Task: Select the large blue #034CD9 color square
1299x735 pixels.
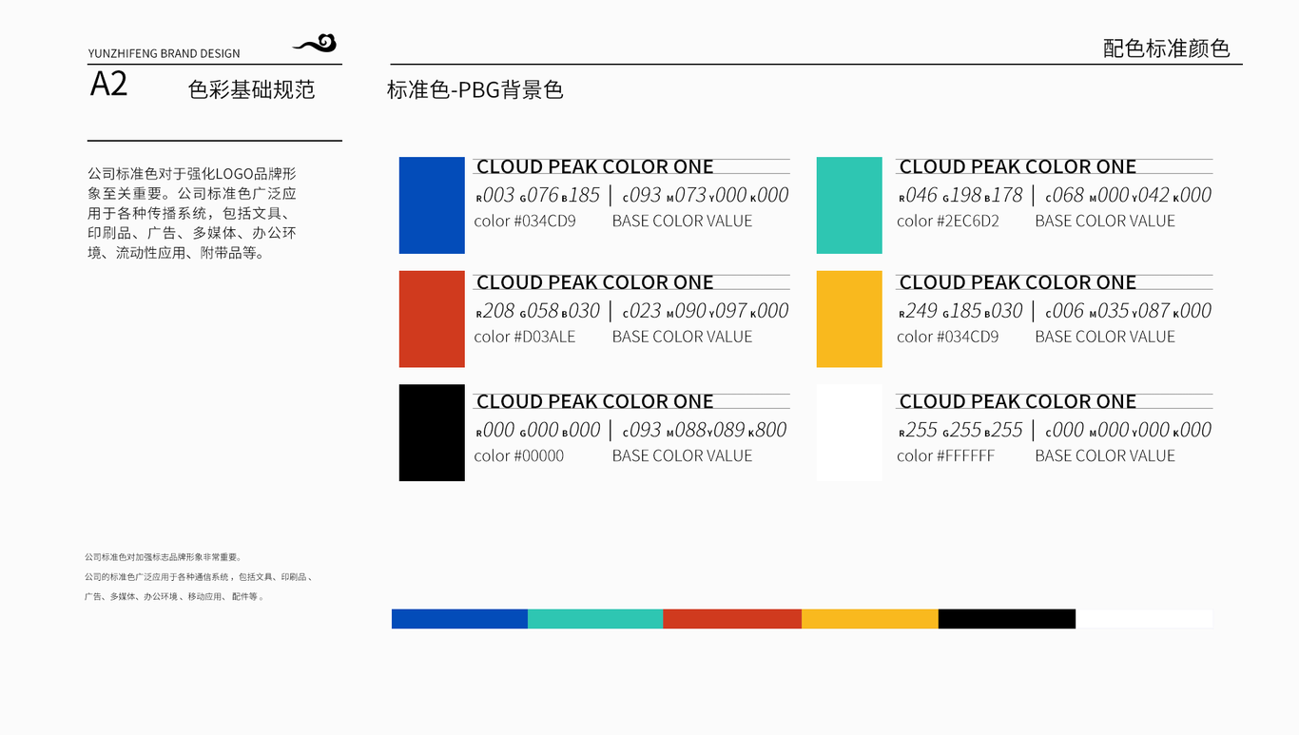Action: 432,205
